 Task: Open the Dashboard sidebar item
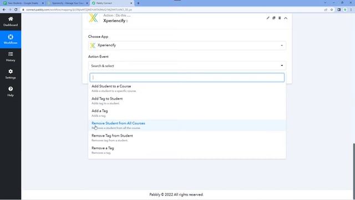coord(11,22)
